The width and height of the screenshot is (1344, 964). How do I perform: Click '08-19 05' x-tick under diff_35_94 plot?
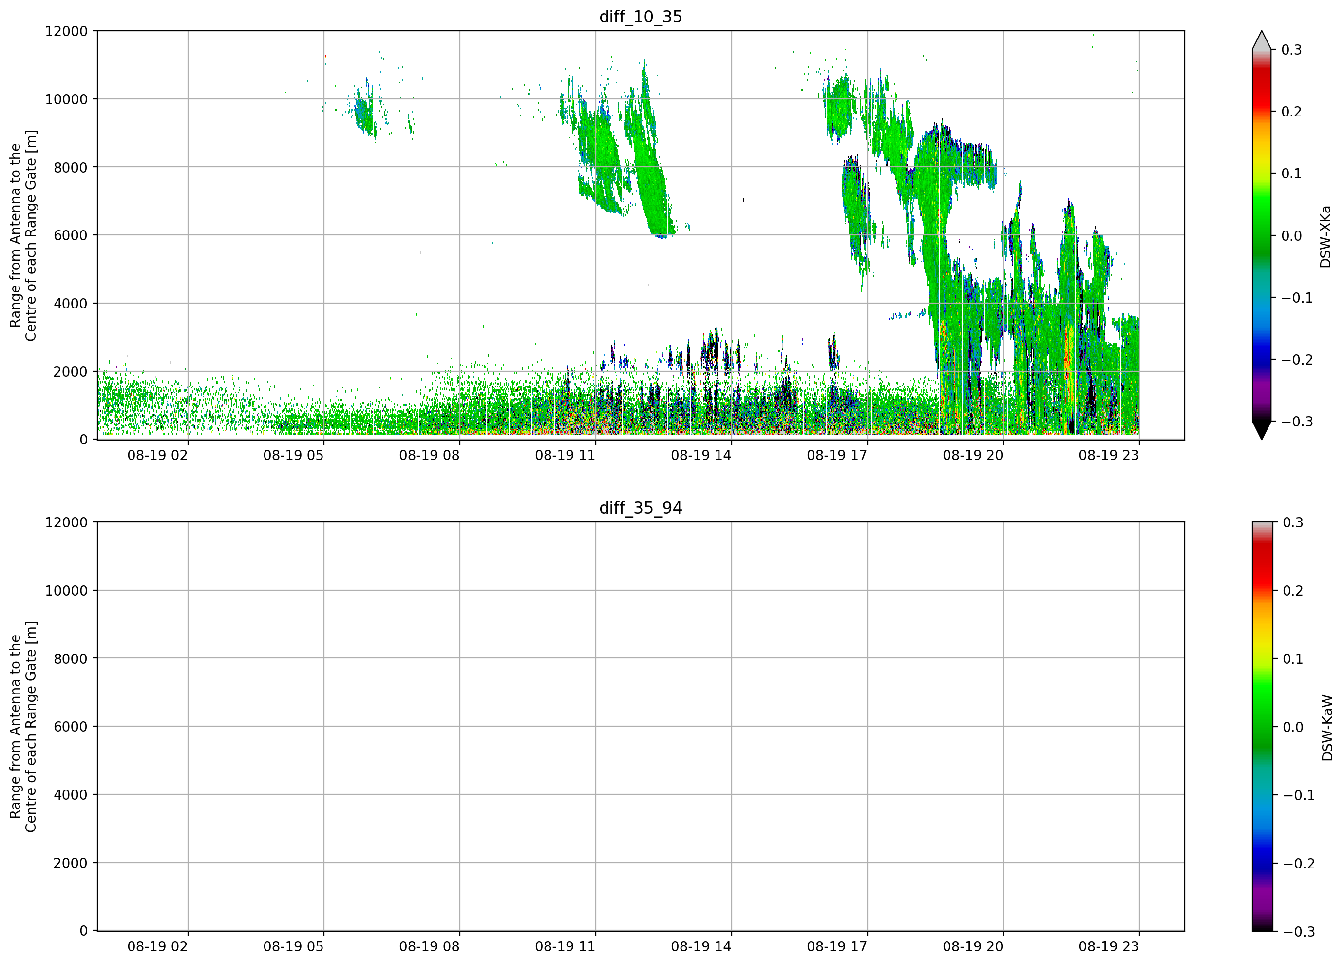coord(293,947)
